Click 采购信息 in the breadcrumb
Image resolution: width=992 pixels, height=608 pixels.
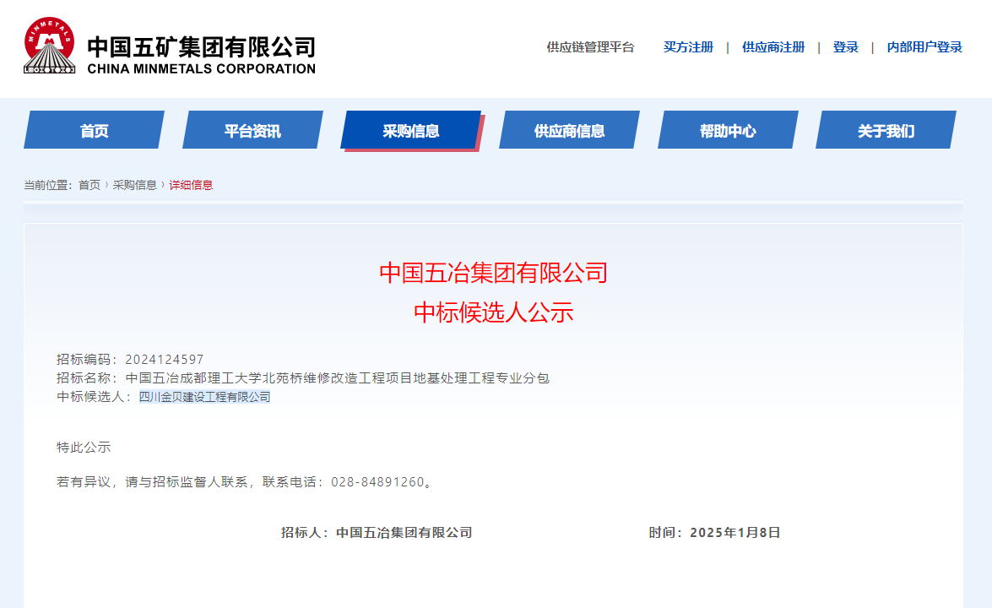pos(135,186)
